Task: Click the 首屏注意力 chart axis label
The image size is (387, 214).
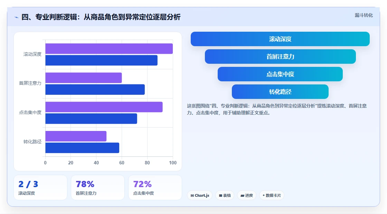Action: click(30, 83)
